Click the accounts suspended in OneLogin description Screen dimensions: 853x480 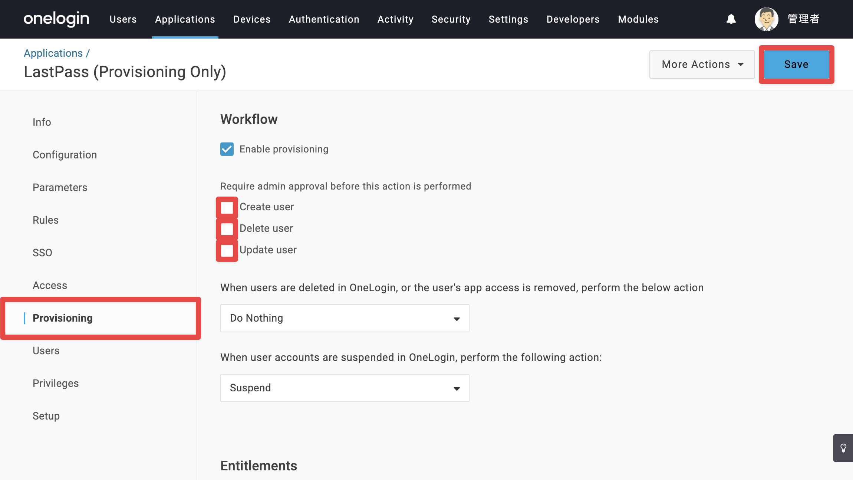(411, 358)
